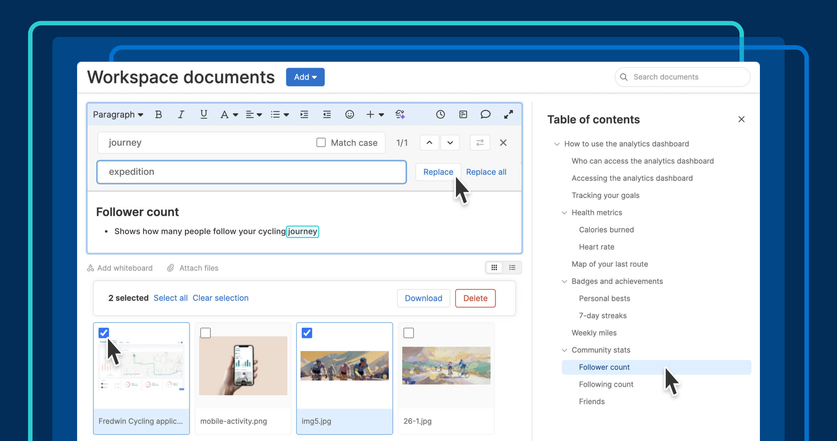Open the img5.jpg cyclists thumbnail

[x=344, y=365]
